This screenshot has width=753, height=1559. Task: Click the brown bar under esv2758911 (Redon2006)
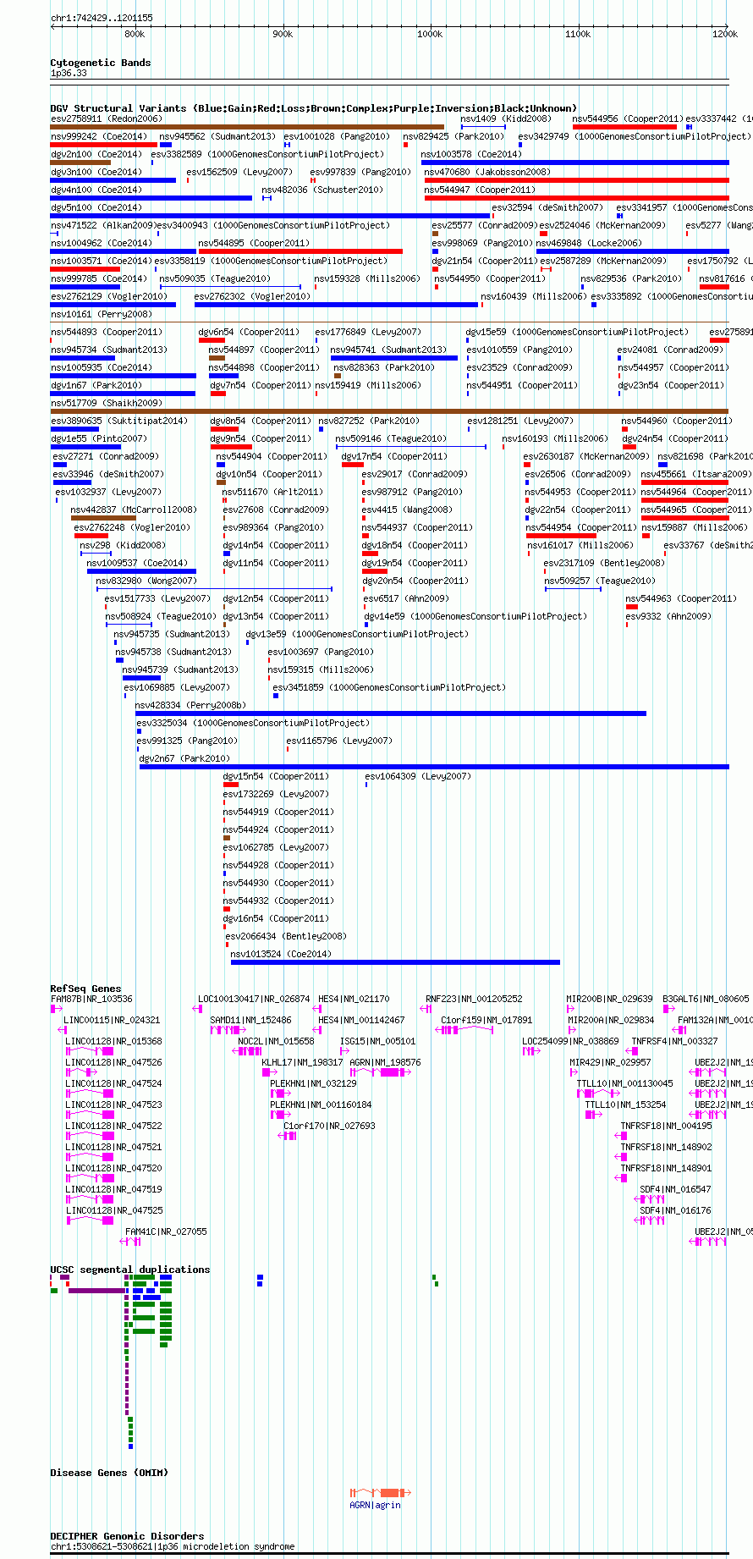[247, 127]
